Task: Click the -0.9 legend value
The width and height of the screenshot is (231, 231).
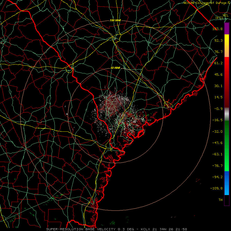Action: click(x=218, y=109)
